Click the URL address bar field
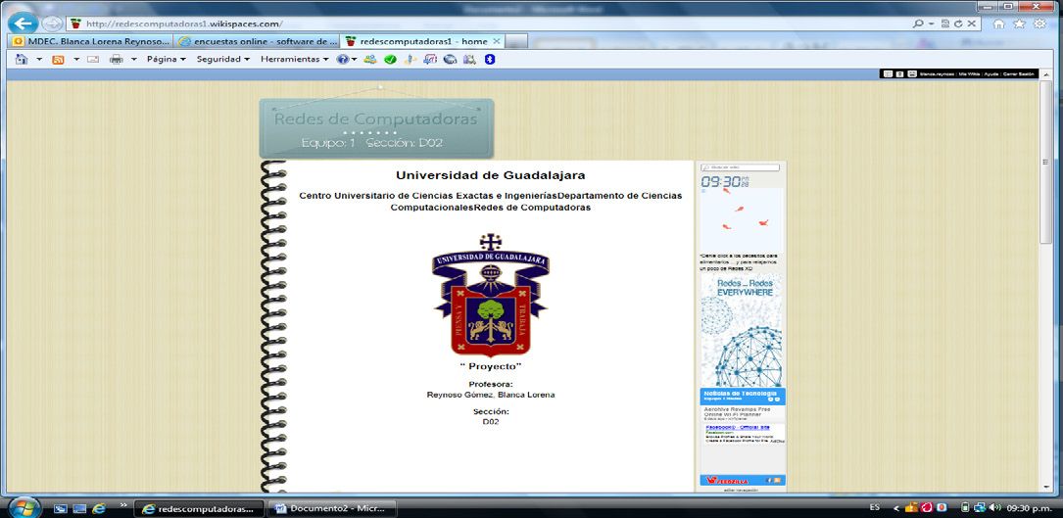This screenshot has height=518, width=1063. (488, 24)
